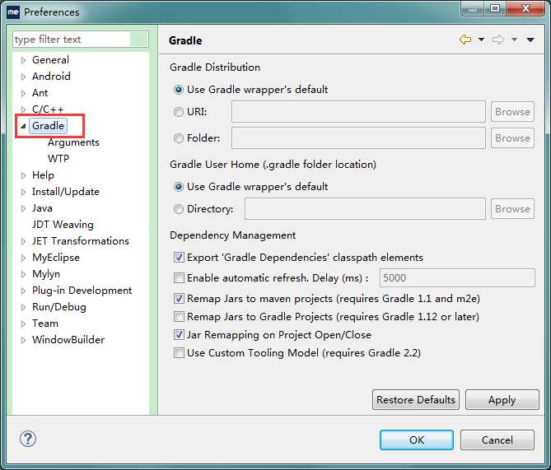This screenshot has height=470, width=551.
Task: Click the back navigation arrow icon
Action: click(x=465, y=40)
